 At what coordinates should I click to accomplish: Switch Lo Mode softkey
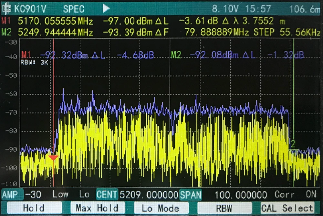click(160, 208)
